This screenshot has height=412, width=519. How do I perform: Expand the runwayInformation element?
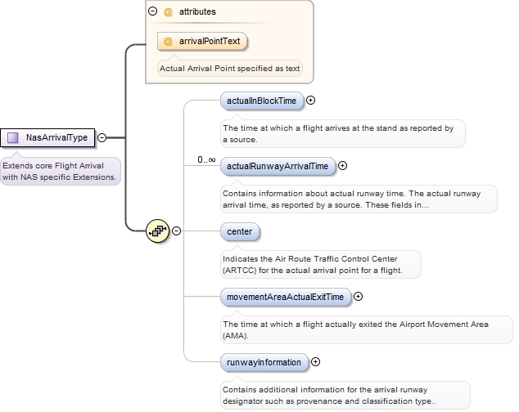(x=316, y=361)
